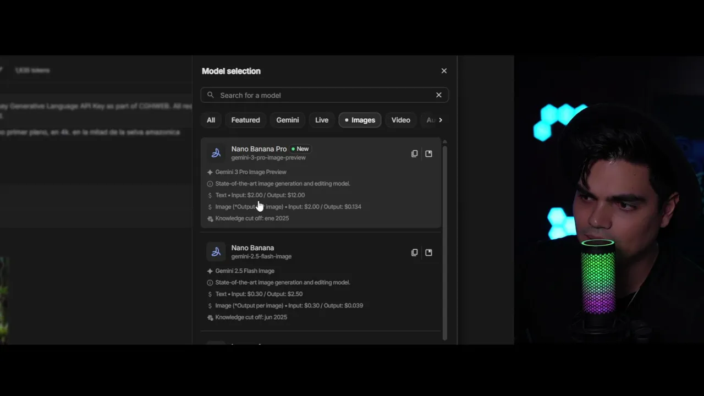
Task: Select the Featured filter chip
Action: [x=245, y=120]
